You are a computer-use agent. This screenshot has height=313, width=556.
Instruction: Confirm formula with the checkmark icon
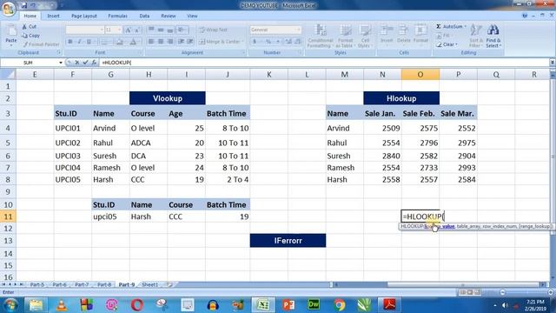pos(85,63)
